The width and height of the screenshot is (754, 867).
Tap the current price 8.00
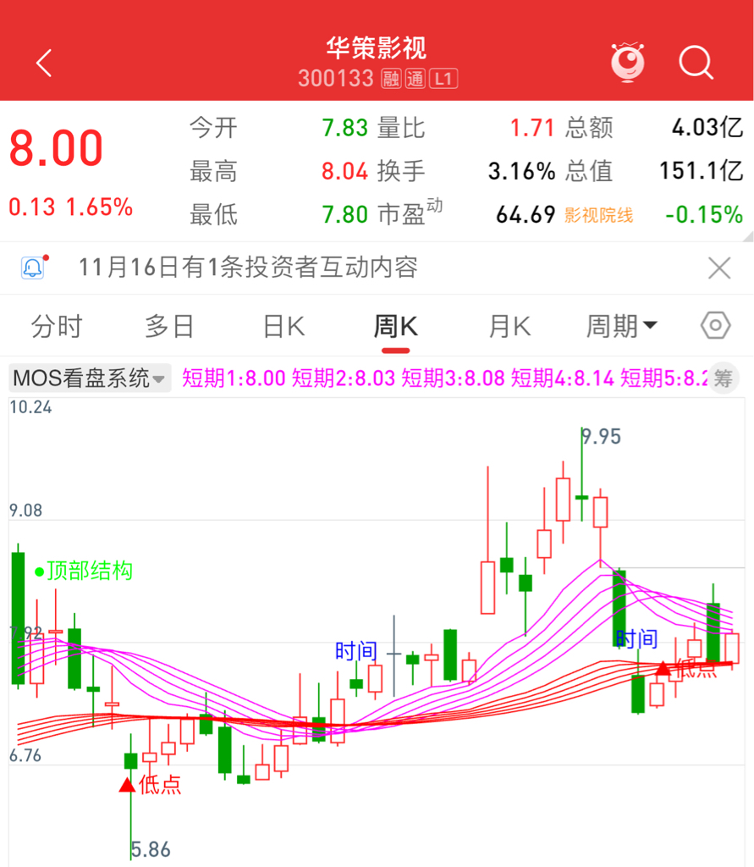coord(56,149)
